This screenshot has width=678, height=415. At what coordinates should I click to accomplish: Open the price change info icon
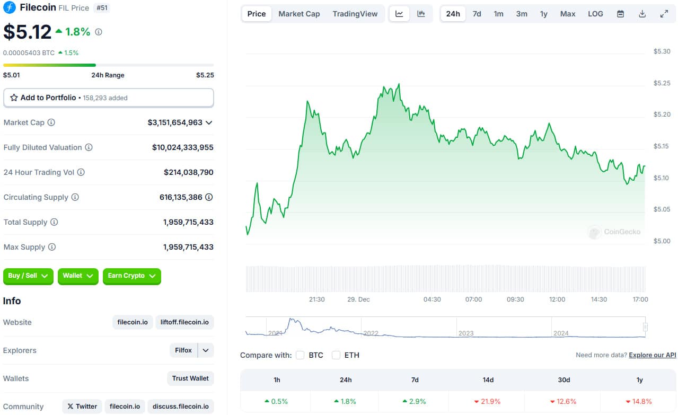click(x=99, y=32)
